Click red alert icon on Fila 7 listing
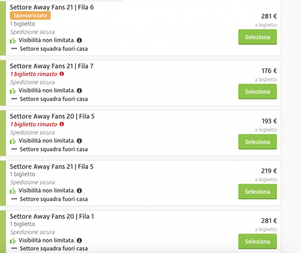 click(62, 74)
